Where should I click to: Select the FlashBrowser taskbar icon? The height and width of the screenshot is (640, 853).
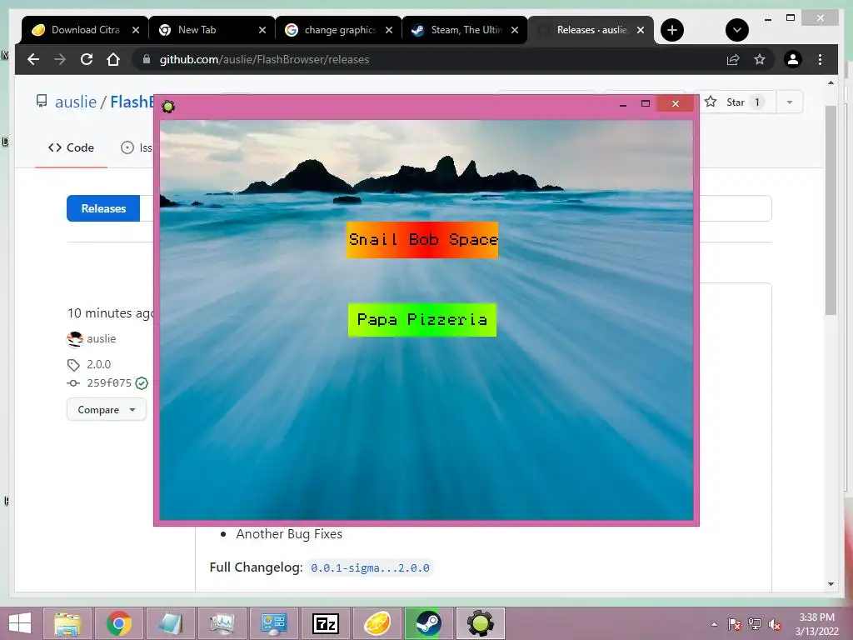(x=481, y=623)
